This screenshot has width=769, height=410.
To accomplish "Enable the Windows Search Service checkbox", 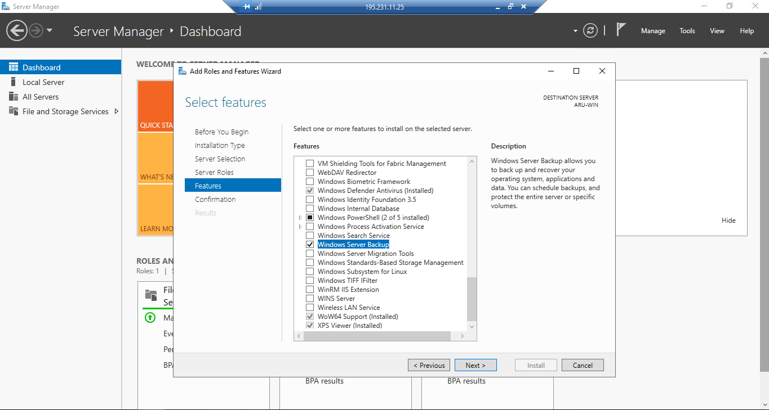I will coord(310,235).
